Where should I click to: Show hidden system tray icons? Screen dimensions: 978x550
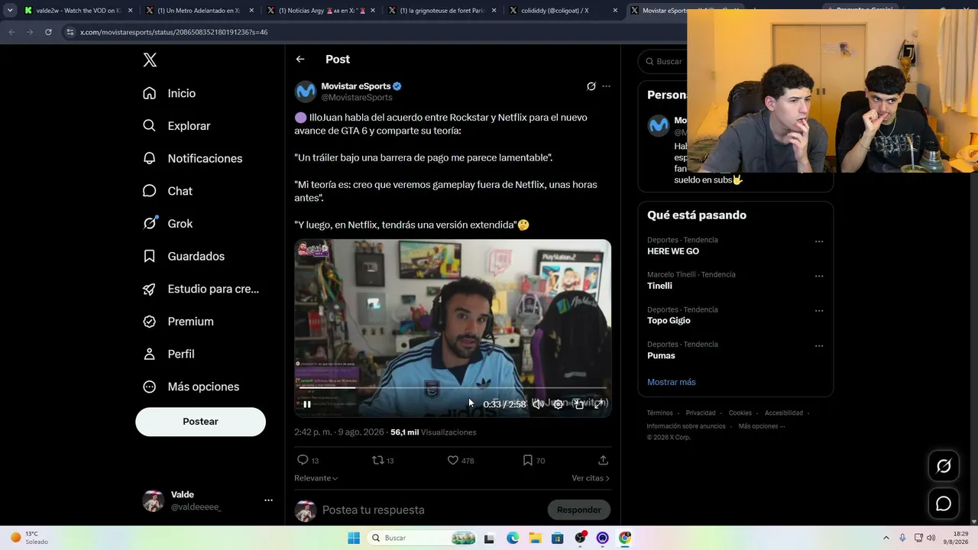(x=886, y=538)
